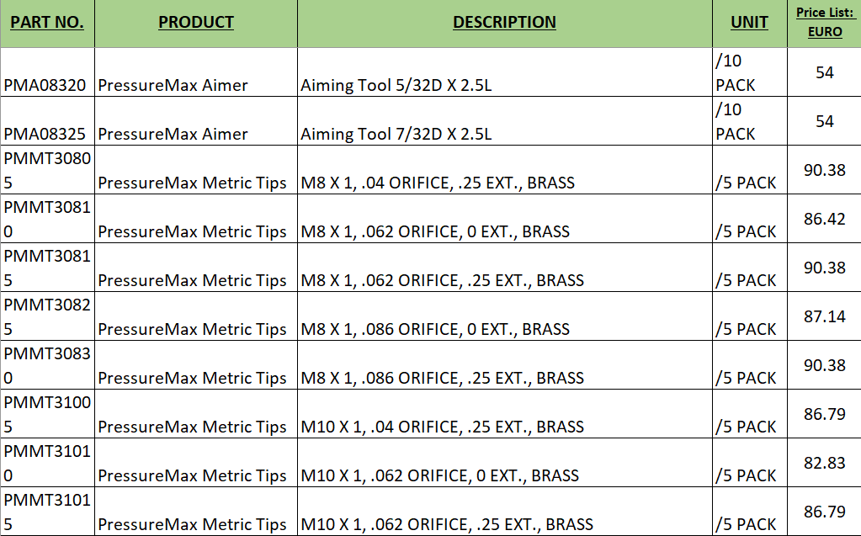The height and width of the screenshot is (536, 861).
Task: Select the price cell showing 82.83
Action: 824,464
